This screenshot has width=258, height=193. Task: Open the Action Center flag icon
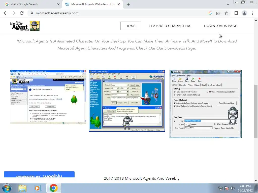click(x=227, y=188)
